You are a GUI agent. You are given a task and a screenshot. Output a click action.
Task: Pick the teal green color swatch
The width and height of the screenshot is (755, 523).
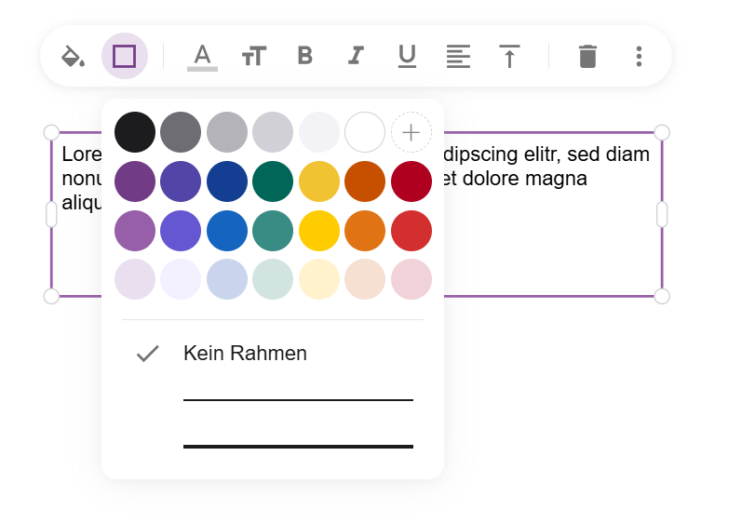(273, 231)
